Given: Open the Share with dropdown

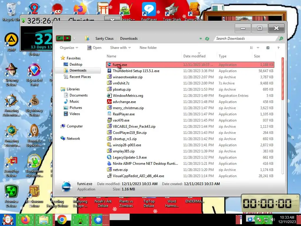Looking at the screenshot, I should point(120,48).
